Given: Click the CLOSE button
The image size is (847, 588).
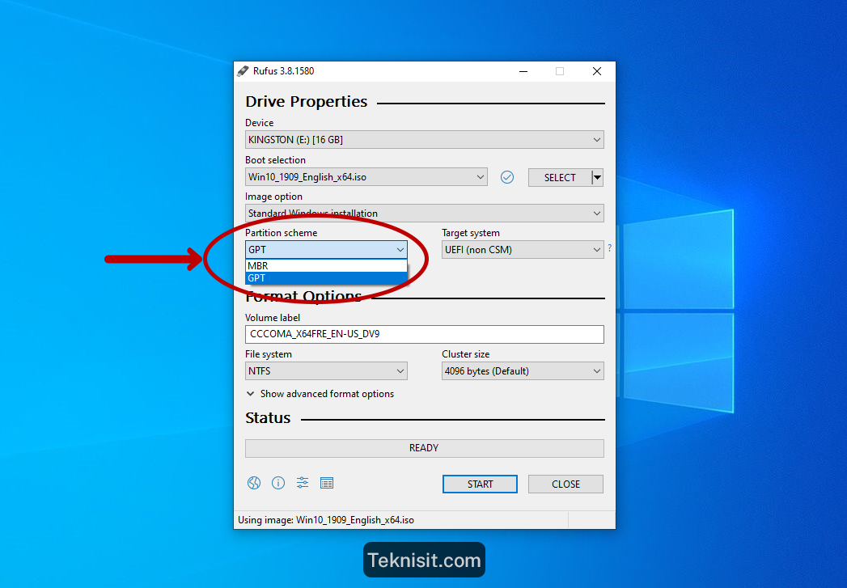Looking at the screenshot, I should 565,484.
